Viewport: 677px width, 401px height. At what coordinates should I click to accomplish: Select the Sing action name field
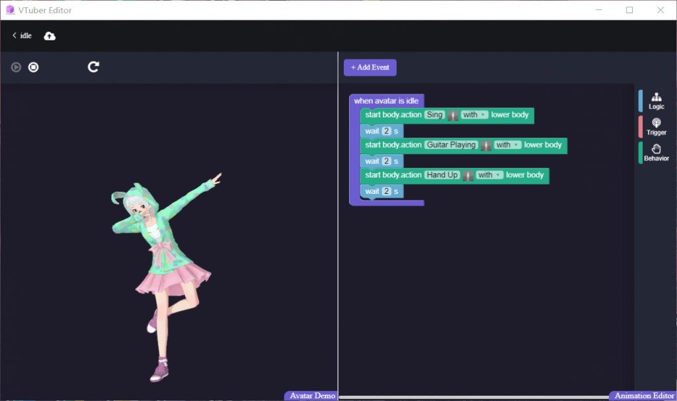433,114
